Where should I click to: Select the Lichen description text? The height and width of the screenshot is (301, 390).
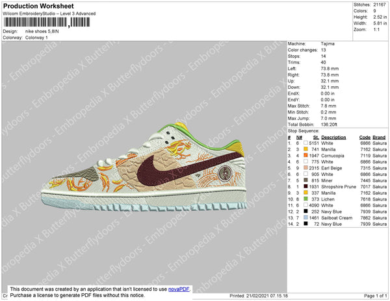[x=328, y=199]
